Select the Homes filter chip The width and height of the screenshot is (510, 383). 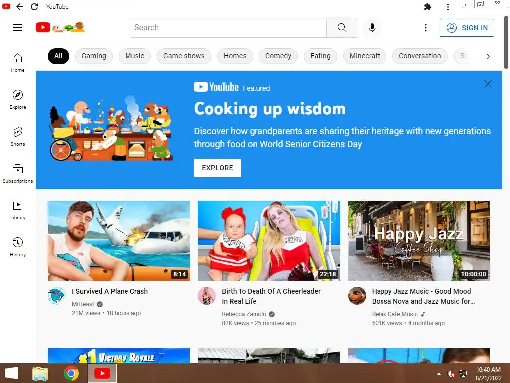tap(235, 56)
